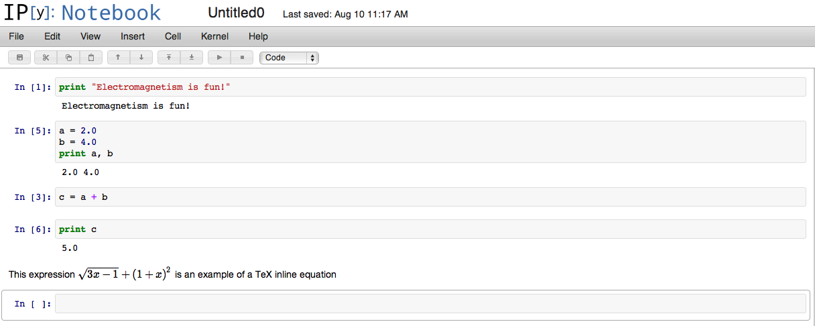Open the Insert menu
This screenshot has height=326, width=815.
[x=133, y=36]
